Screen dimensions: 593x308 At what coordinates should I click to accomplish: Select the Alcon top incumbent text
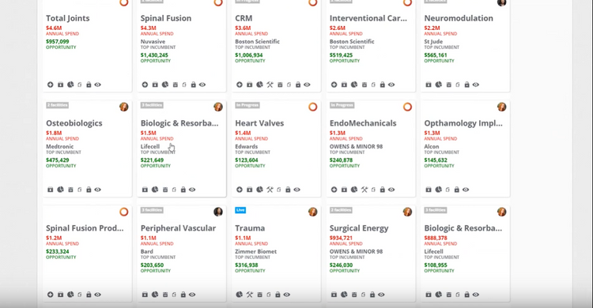point(432,147)
